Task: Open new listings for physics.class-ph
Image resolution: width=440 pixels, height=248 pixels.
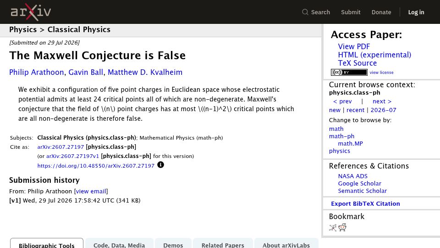Action: point(335,110)
